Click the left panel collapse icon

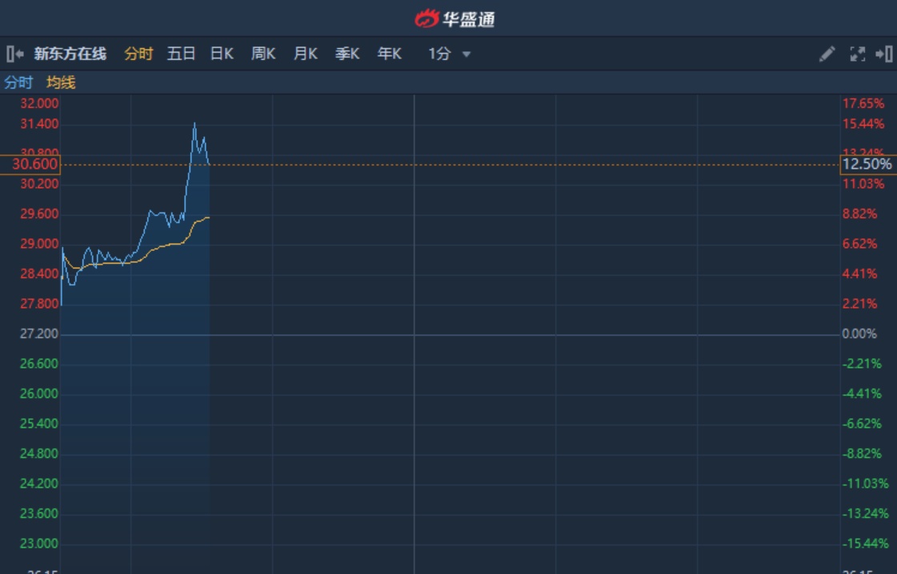pos(14,54)
